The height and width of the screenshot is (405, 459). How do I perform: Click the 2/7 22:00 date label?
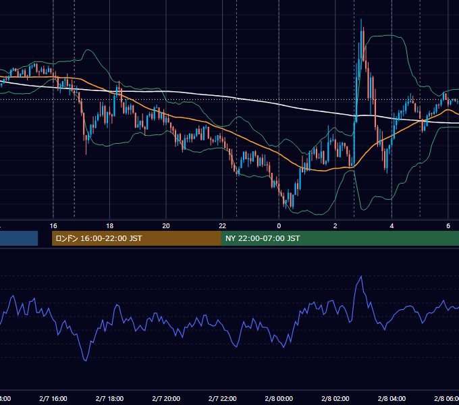[x=223, y=398]
